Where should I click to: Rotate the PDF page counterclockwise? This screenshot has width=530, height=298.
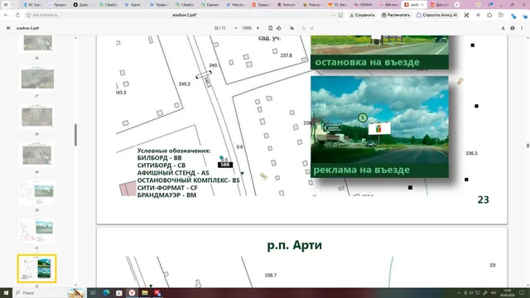pyautogui.click(x=279, y=28)
